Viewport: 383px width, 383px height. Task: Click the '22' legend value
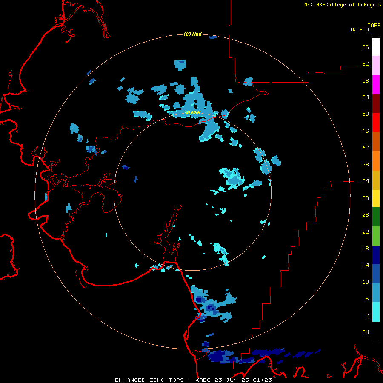[x=366, y=232]
